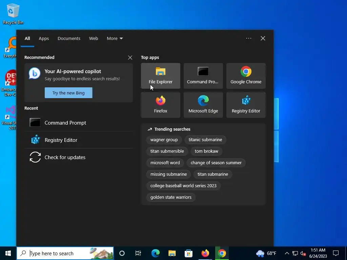Switch to Google Chrome on the taskbar
This screenshot has height=260, width=347.
(x=222, y=253)
